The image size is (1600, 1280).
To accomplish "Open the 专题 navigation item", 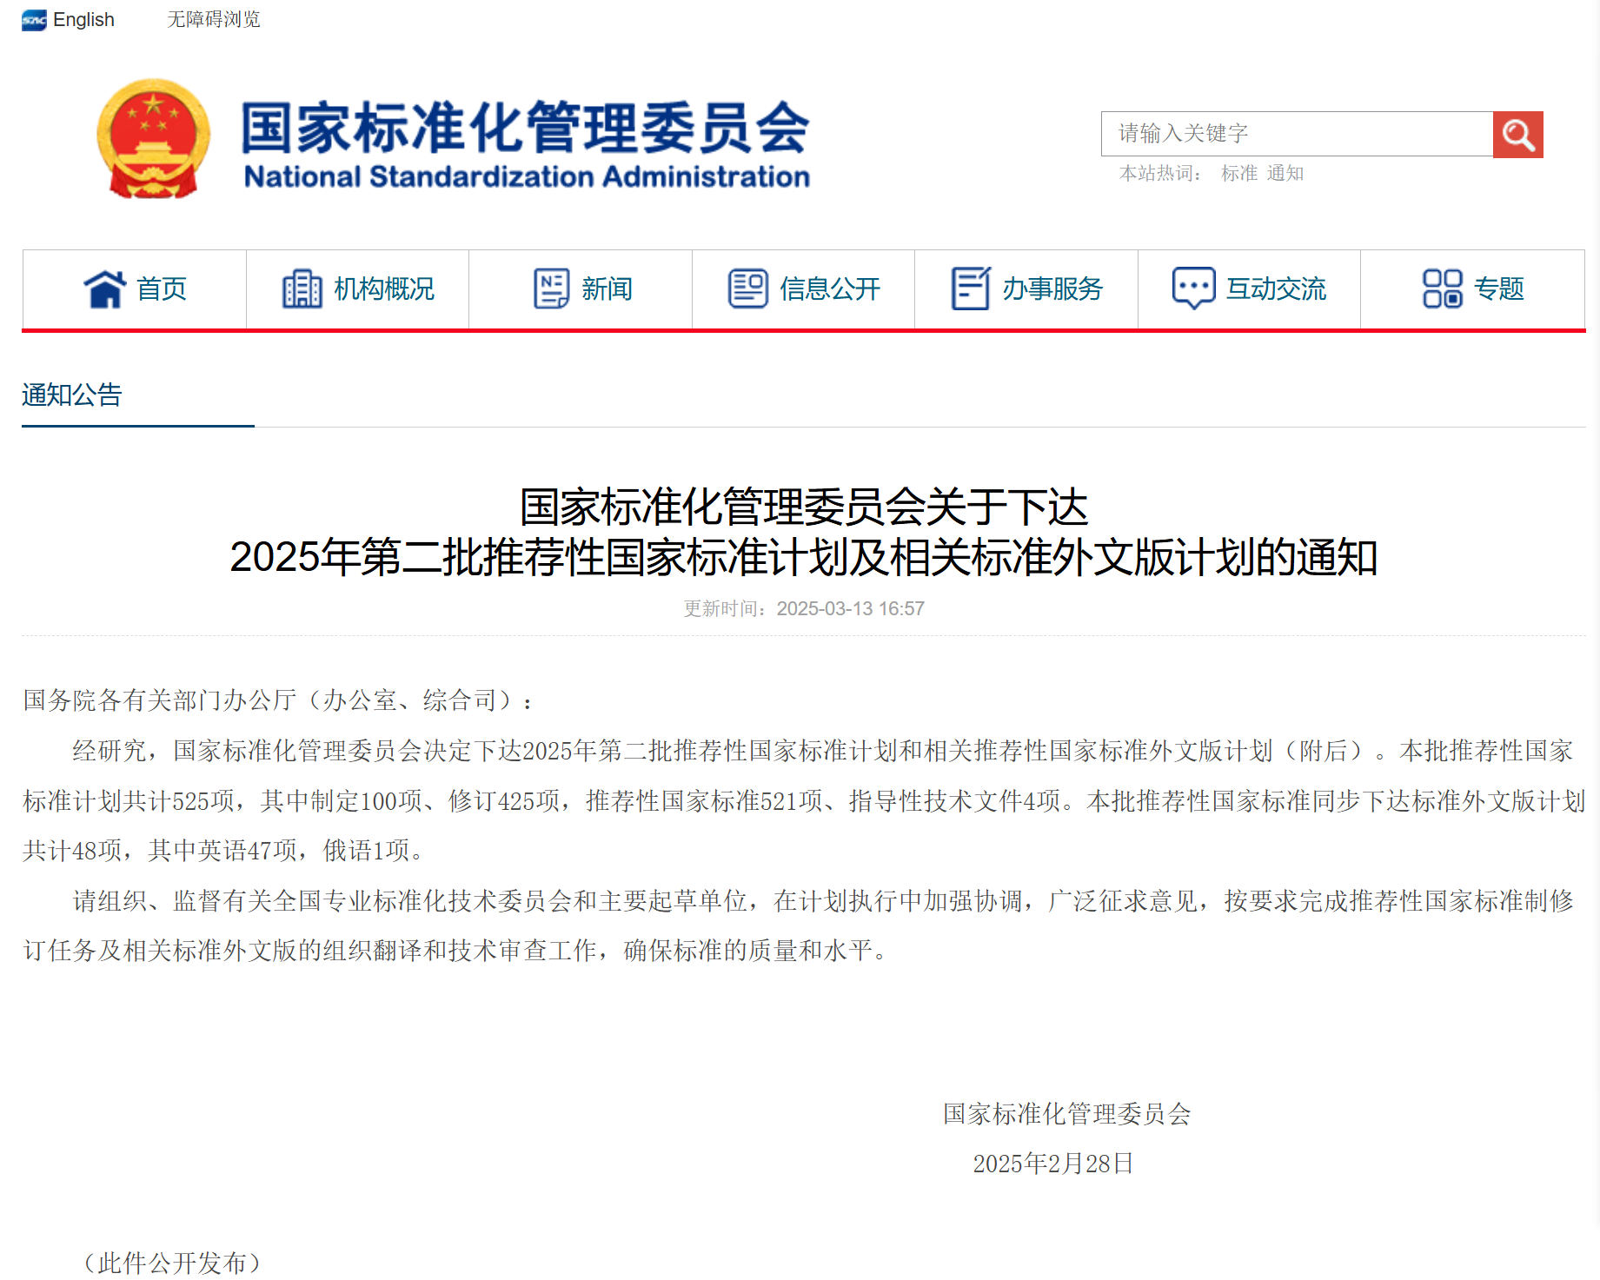I will point(1473,289).
